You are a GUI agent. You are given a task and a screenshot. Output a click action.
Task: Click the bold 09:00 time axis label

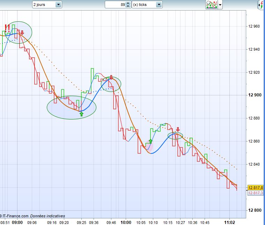pos(17,223)
